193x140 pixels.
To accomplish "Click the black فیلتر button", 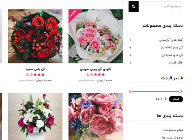I will [176, 99].
